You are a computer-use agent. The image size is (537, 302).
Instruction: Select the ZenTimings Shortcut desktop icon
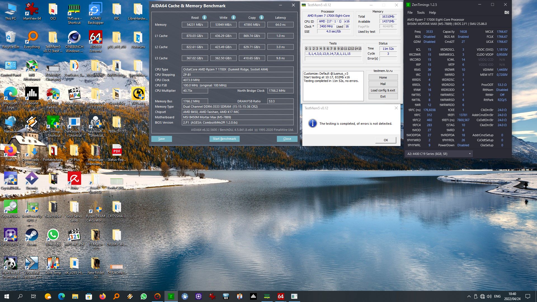[x=53, y=126]
